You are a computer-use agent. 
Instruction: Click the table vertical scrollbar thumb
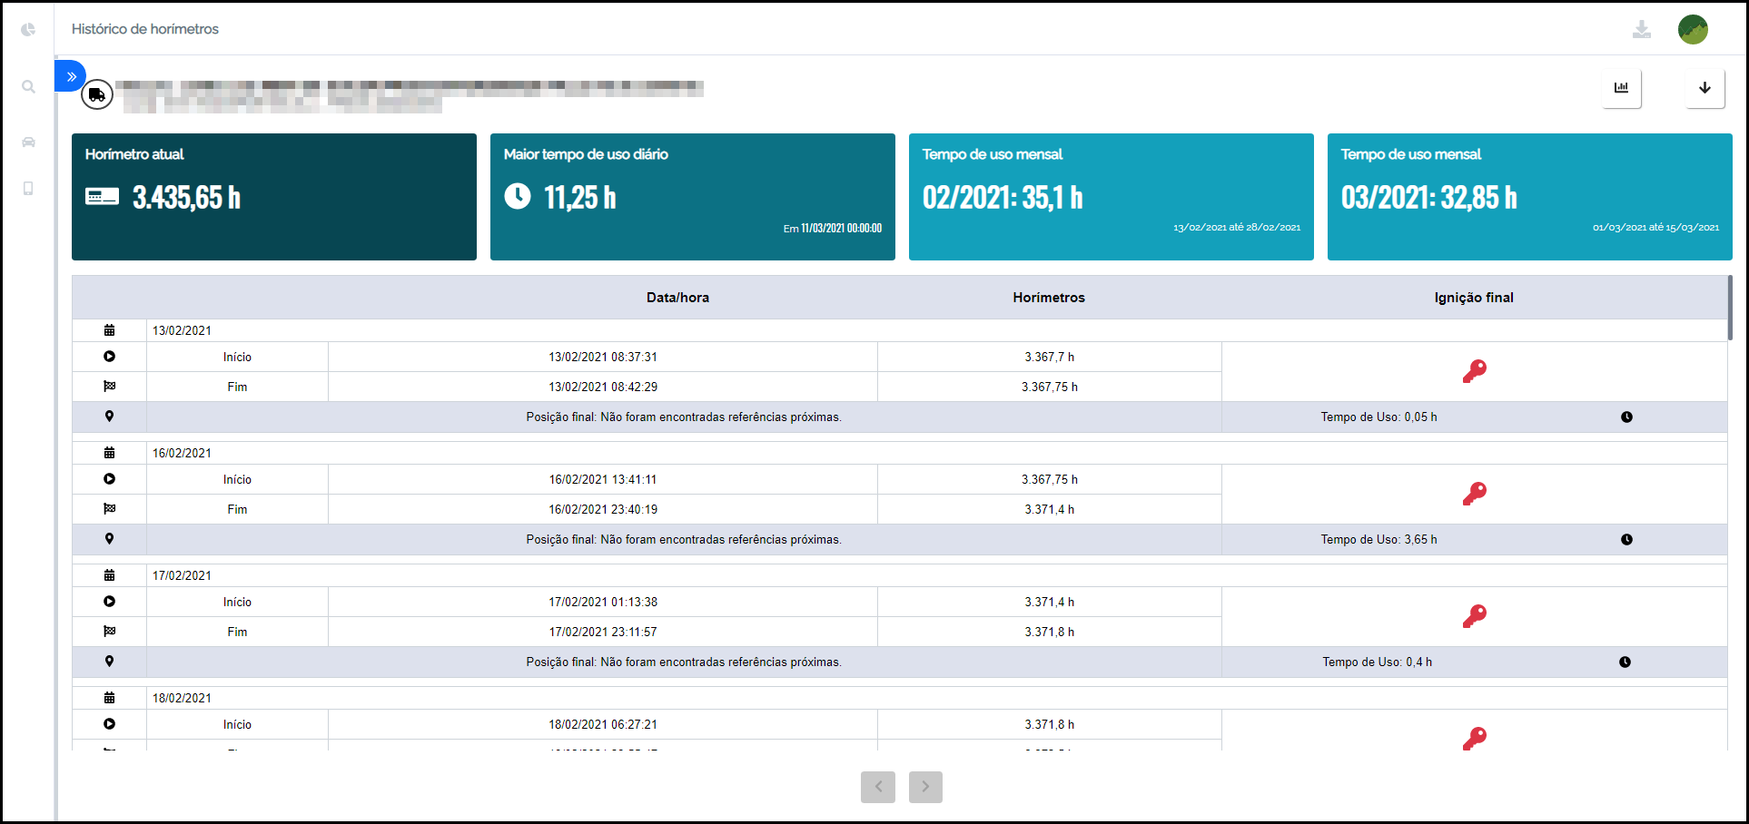(1730, 308)
